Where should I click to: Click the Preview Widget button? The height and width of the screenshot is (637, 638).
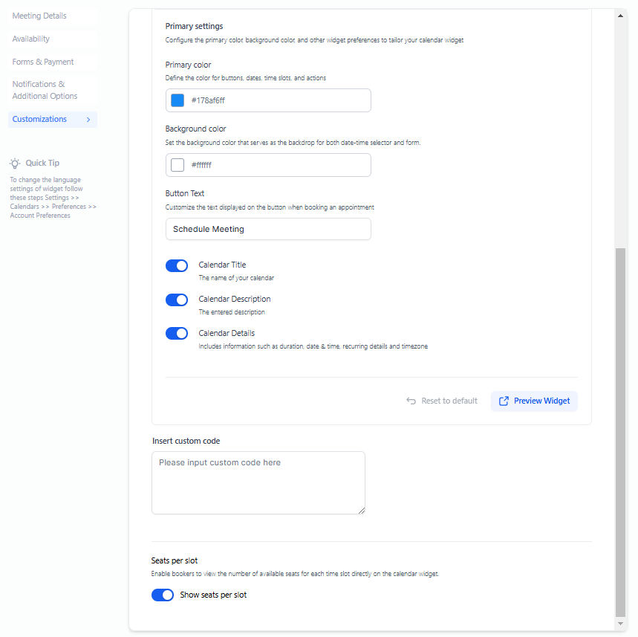pos(534,401)
